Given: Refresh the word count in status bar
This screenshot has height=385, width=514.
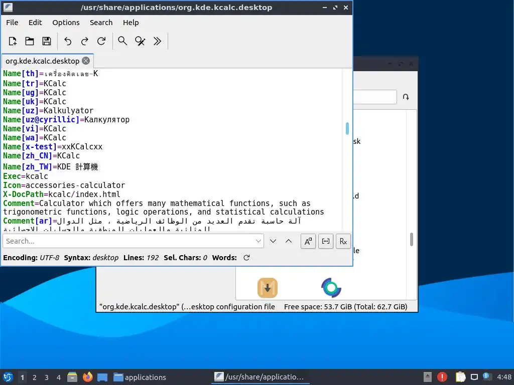Looking at the screenshot, I should click(246, 258).
